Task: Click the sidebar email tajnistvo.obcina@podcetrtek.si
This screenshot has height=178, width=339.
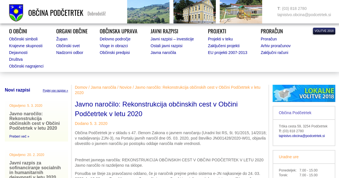Action: 301,136
